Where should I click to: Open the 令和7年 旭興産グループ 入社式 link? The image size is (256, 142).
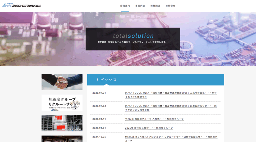click(x=154, y=119)
